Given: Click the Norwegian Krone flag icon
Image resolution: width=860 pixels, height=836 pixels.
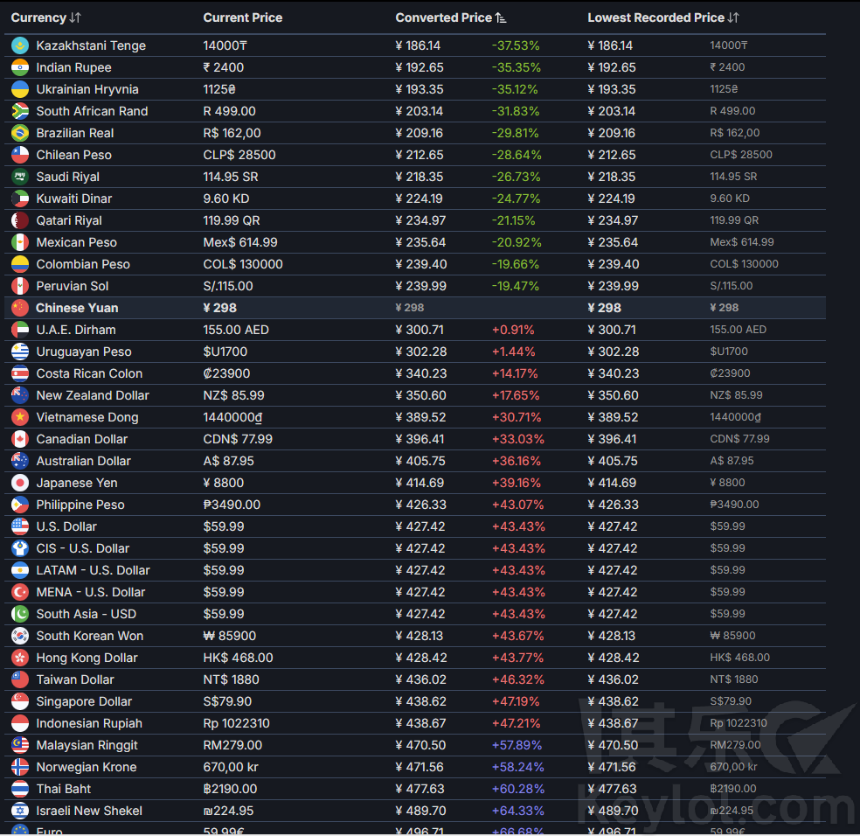Looking at the screenshot, I should point(20,767).
